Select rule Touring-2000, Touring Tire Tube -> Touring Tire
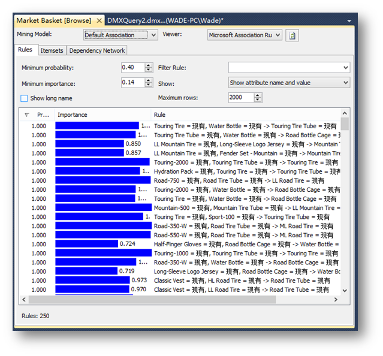 [181, 162]
